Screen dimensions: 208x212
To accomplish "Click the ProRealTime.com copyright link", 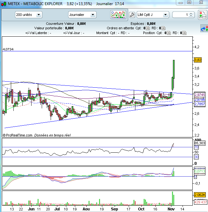I will pos(18,135).
